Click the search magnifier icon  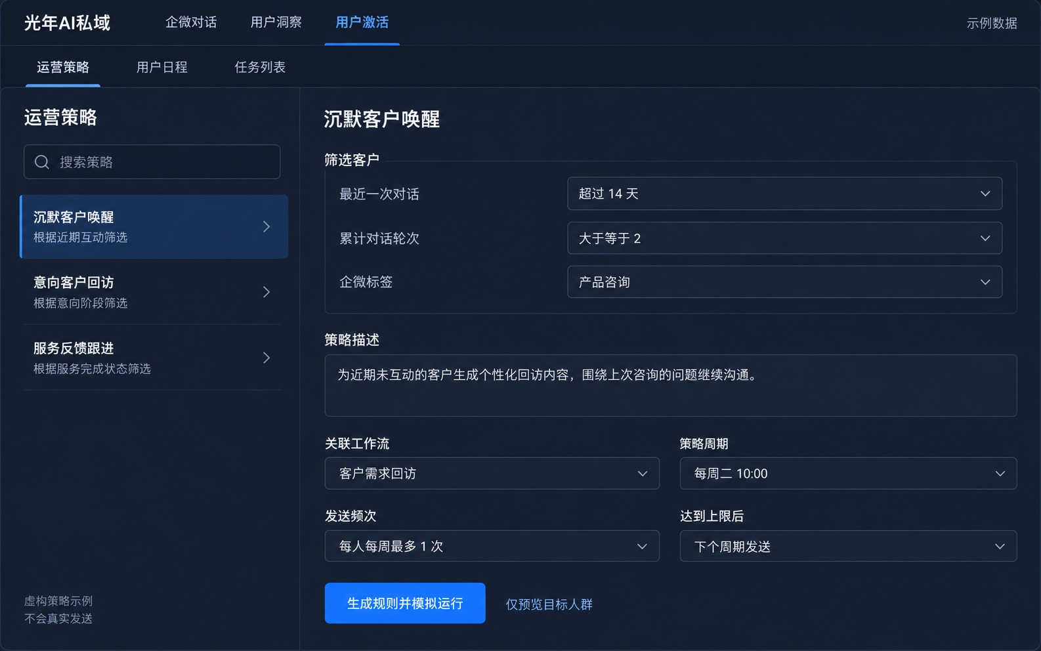42,162
